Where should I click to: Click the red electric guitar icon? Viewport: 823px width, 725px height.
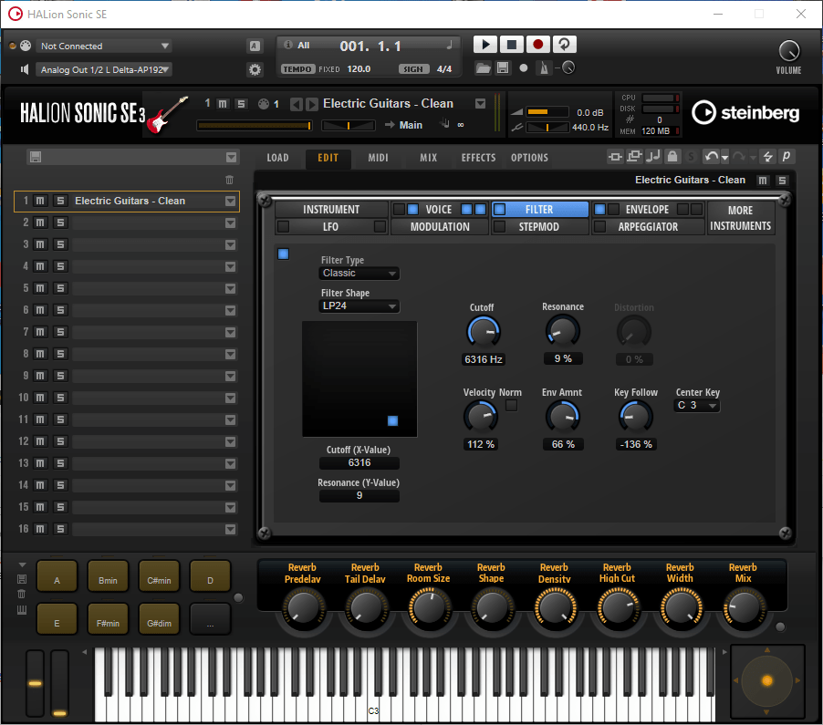pos(167,115)
